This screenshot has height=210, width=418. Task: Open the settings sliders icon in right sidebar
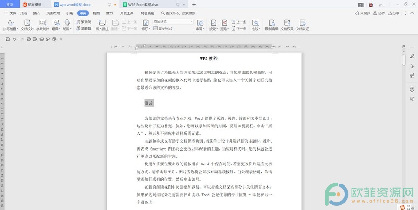(412, 76)
